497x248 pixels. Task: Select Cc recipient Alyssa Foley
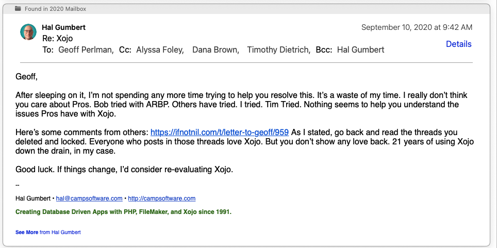pyautogui.click(x=160, y=50)
